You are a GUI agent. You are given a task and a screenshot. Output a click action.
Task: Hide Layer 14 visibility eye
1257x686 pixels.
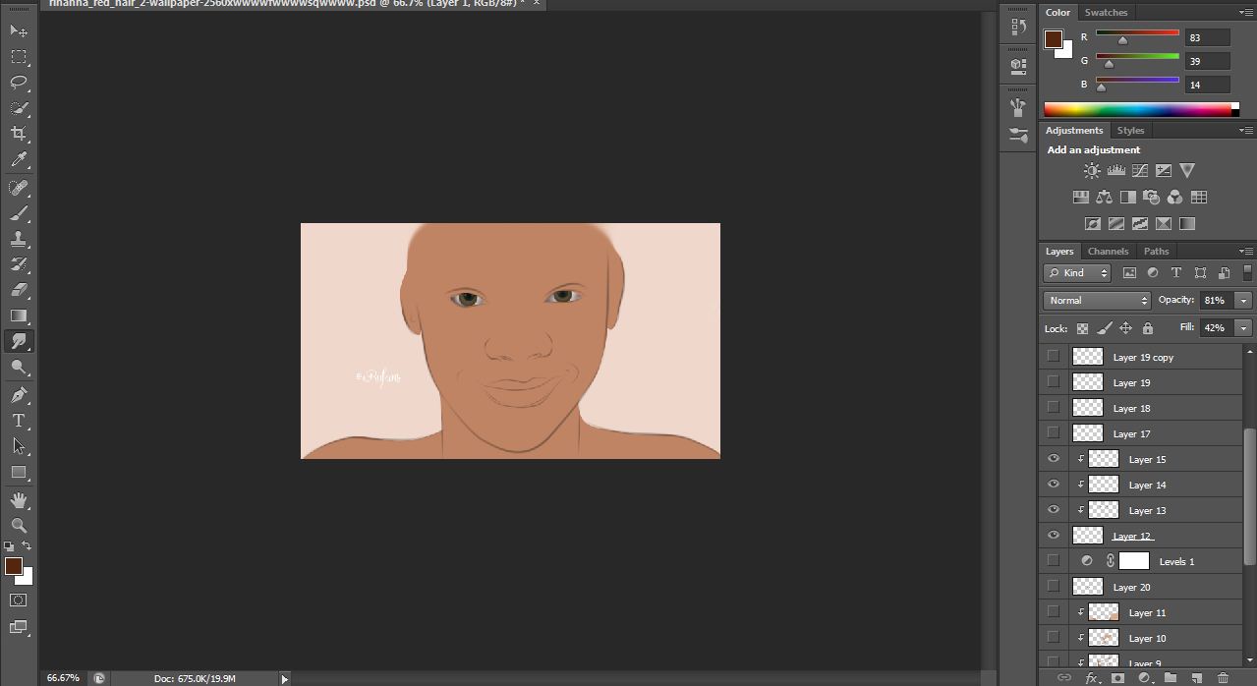point(1054,485)
